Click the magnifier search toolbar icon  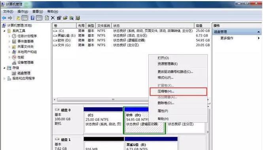72,18
